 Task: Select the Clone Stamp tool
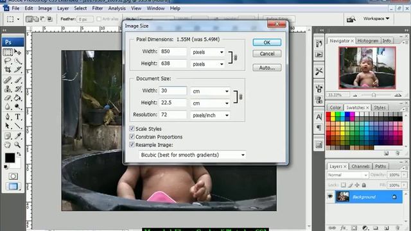coord(8,89)
